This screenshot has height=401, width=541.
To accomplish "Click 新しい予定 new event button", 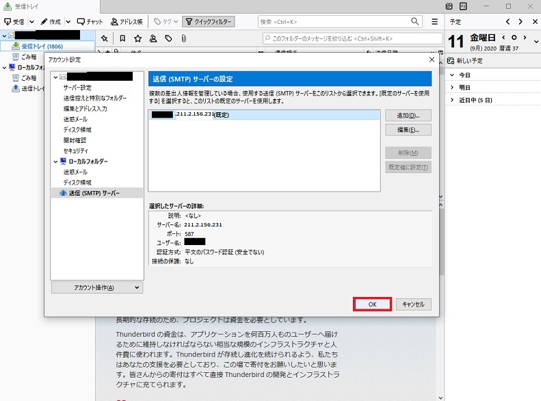I will (465, 61).
